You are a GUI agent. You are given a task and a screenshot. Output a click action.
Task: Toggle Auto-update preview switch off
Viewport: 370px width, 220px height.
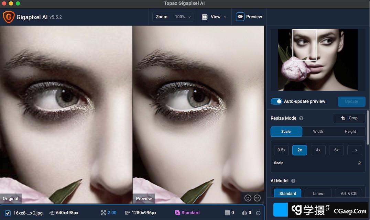coord(276,101)
